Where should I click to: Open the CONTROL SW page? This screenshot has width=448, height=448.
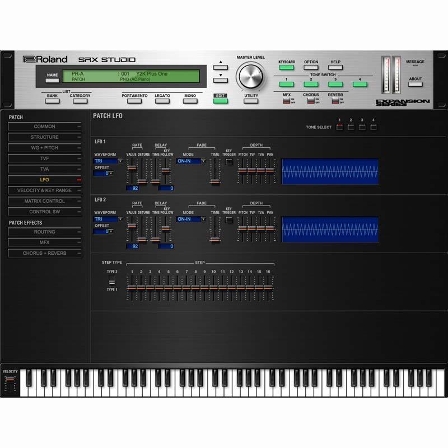45,212
